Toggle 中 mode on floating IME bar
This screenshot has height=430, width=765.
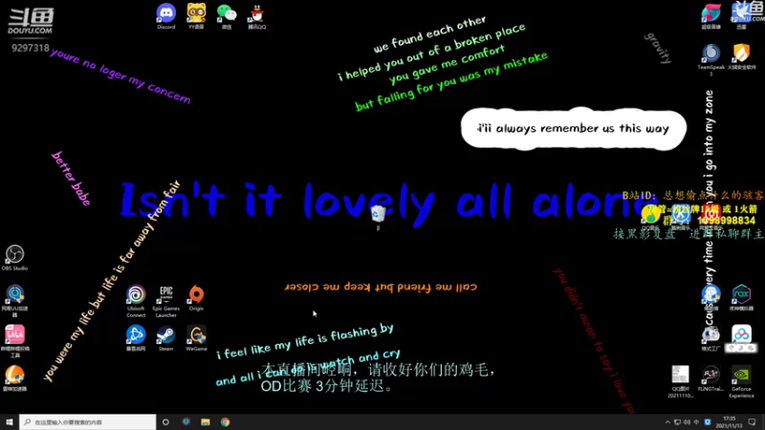732,348
